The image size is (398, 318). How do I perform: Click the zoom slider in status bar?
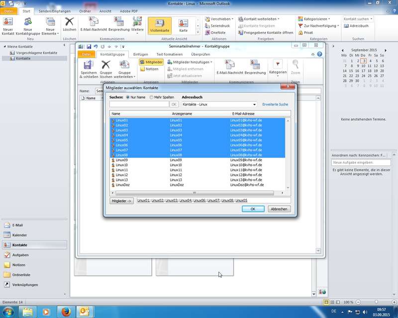[x=376, y=302]
